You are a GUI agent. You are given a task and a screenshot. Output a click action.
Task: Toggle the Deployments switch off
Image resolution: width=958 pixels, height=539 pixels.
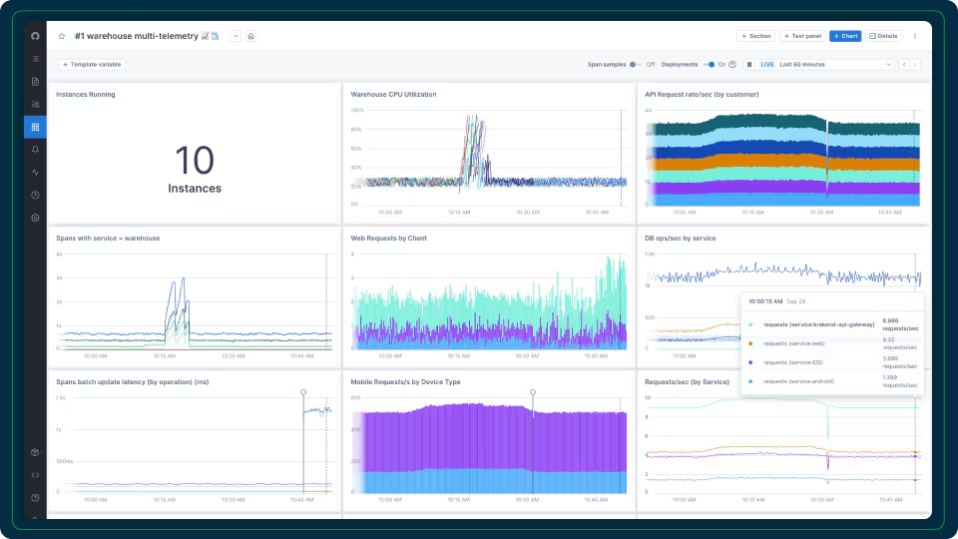pyautogui.click(x=709, y=64)
